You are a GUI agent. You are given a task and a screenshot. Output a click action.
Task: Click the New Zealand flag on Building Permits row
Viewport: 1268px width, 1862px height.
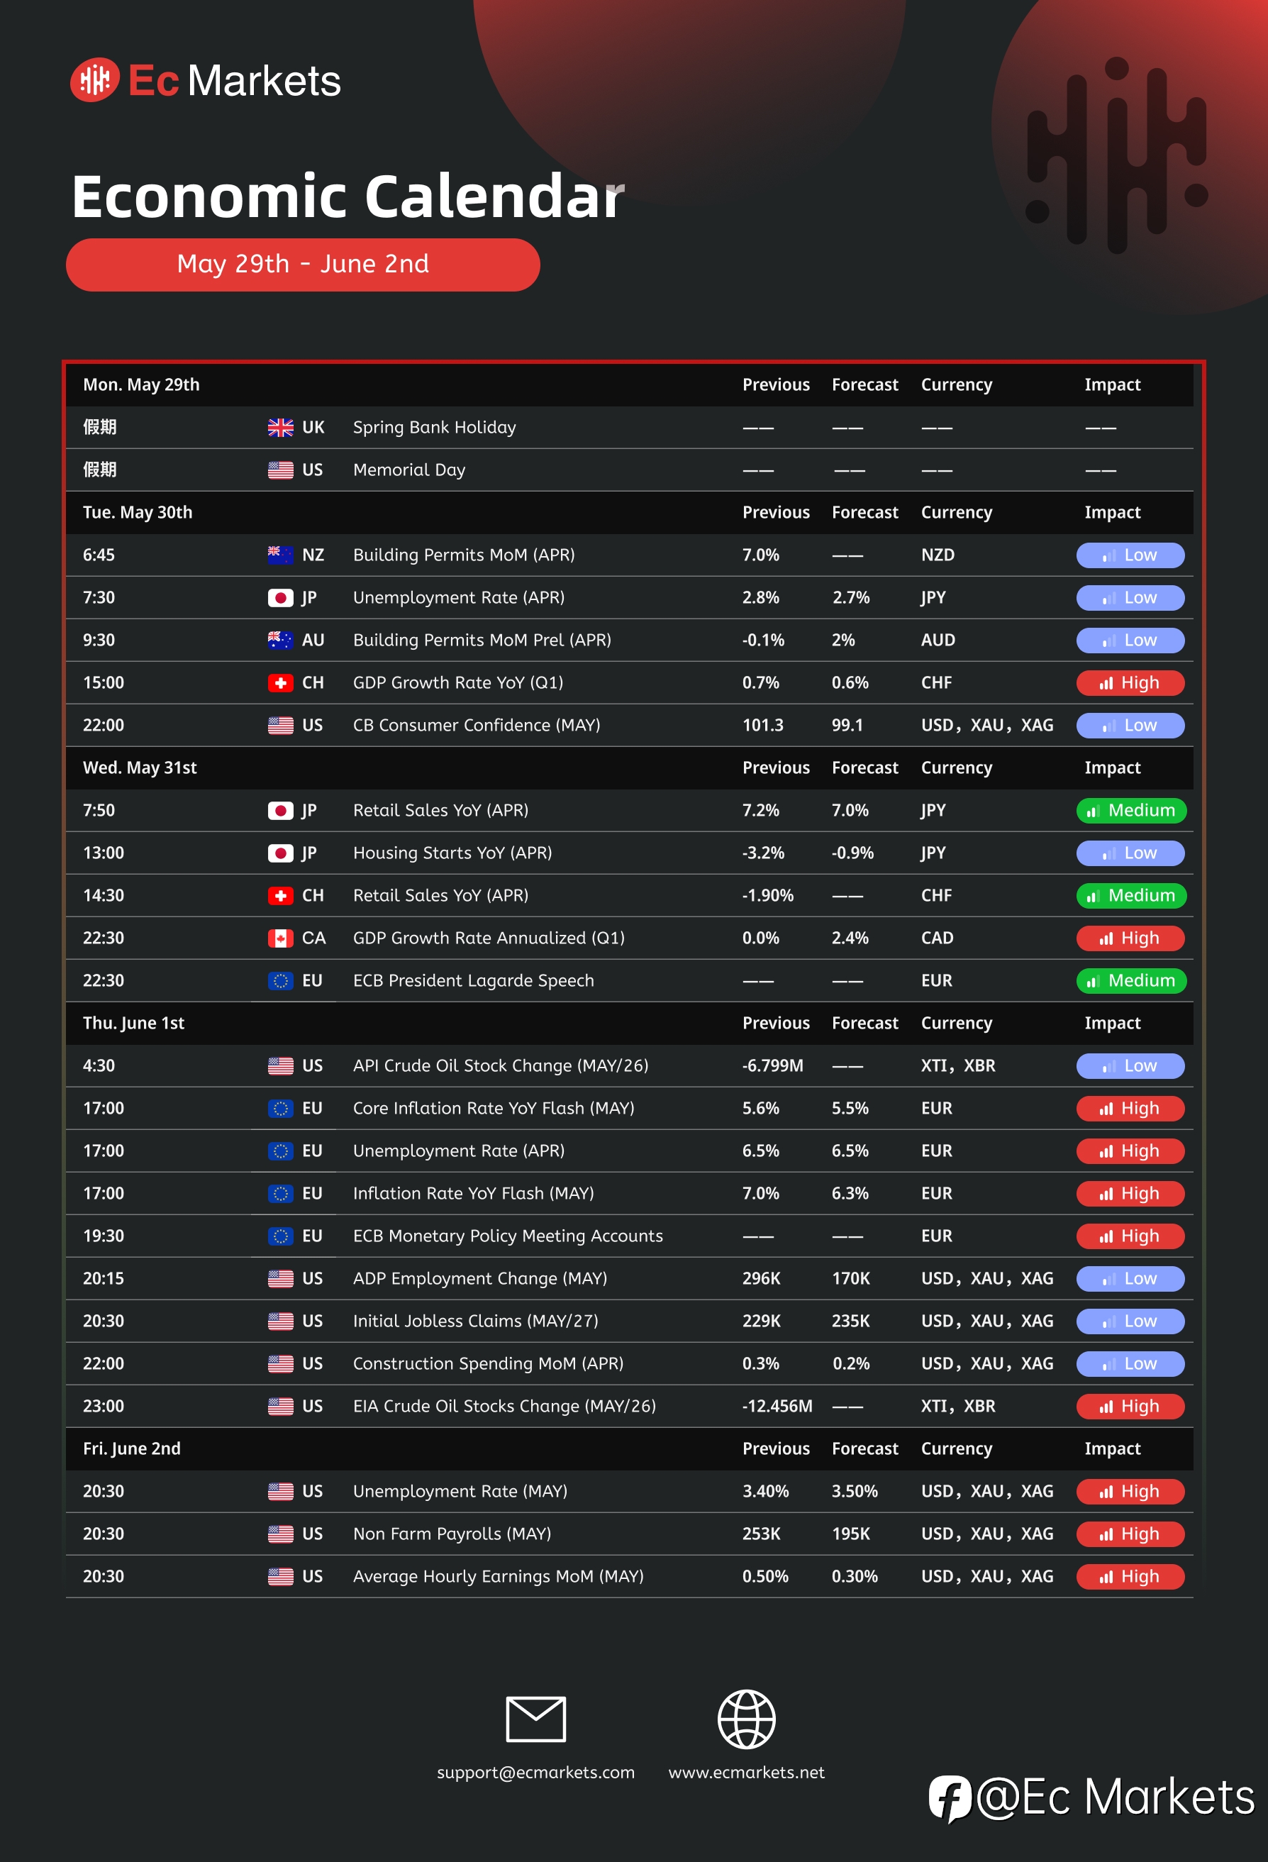pos(280,555)
